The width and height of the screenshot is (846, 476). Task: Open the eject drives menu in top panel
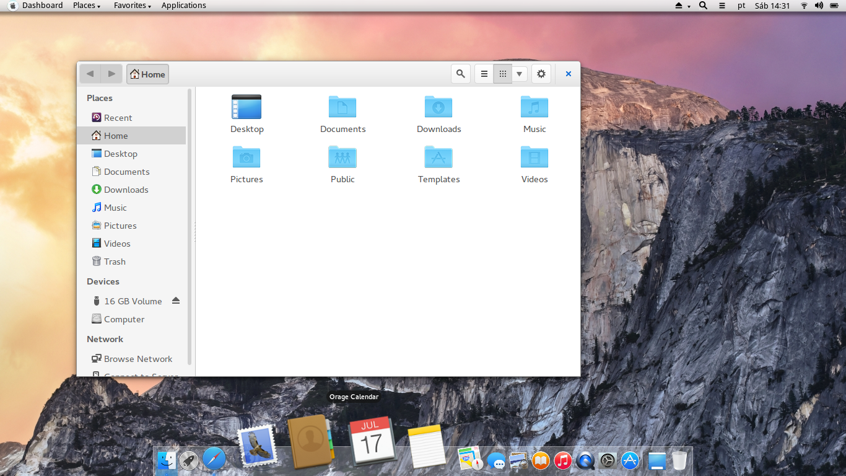tap(682, 6)
